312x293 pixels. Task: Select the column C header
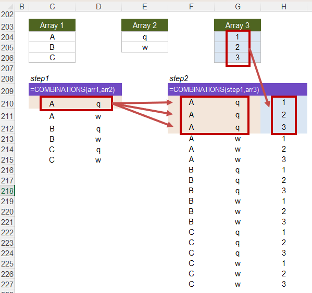tap(52, 7)
